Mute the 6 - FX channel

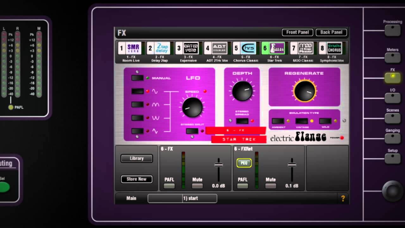[197, 186]
